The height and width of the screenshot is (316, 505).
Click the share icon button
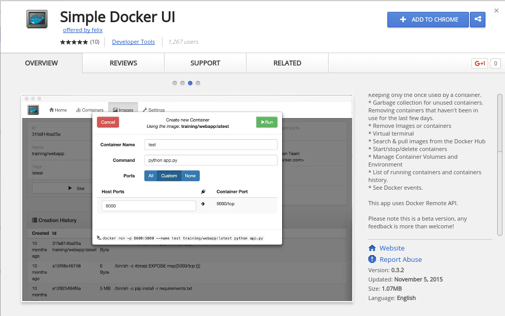[x=478, y=19]
